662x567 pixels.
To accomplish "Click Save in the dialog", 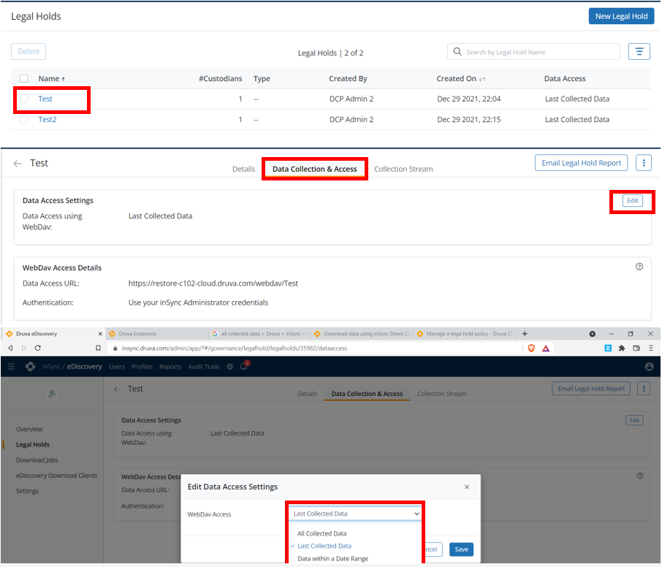I will click(461, 549).
